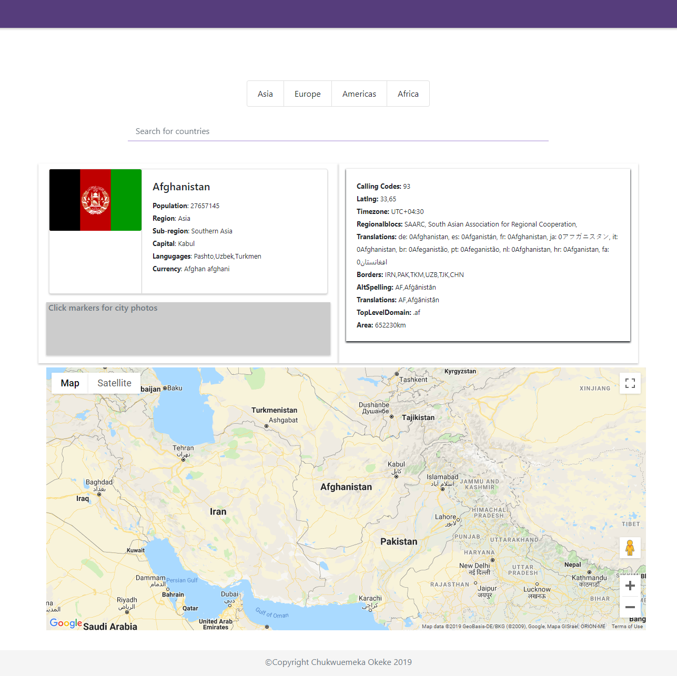Open the Africa region tab
The image size is (677, 676).
tap(408, 94)
